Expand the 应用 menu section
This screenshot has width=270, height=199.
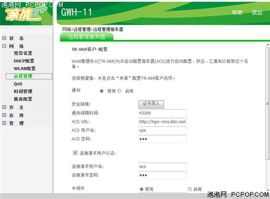pos(4,115)
